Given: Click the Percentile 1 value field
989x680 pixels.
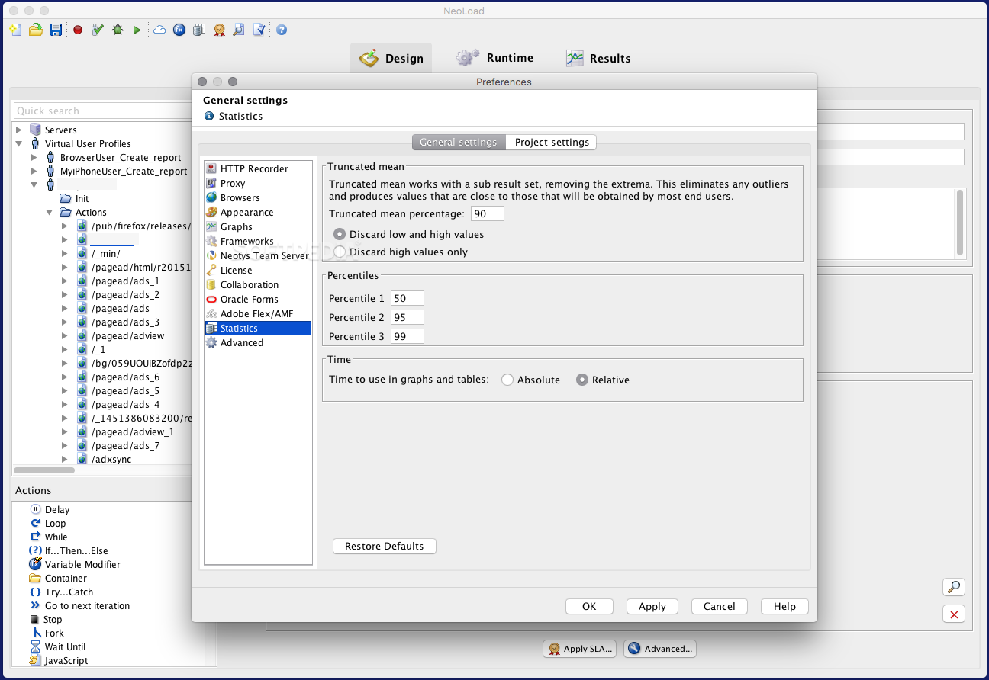Looking at the screenshot, I should (407, 298).
